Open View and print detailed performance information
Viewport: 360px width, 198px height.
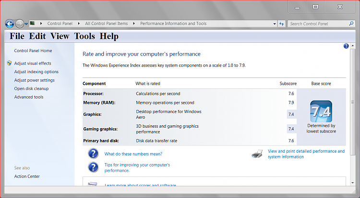click(x=306, y=154)
